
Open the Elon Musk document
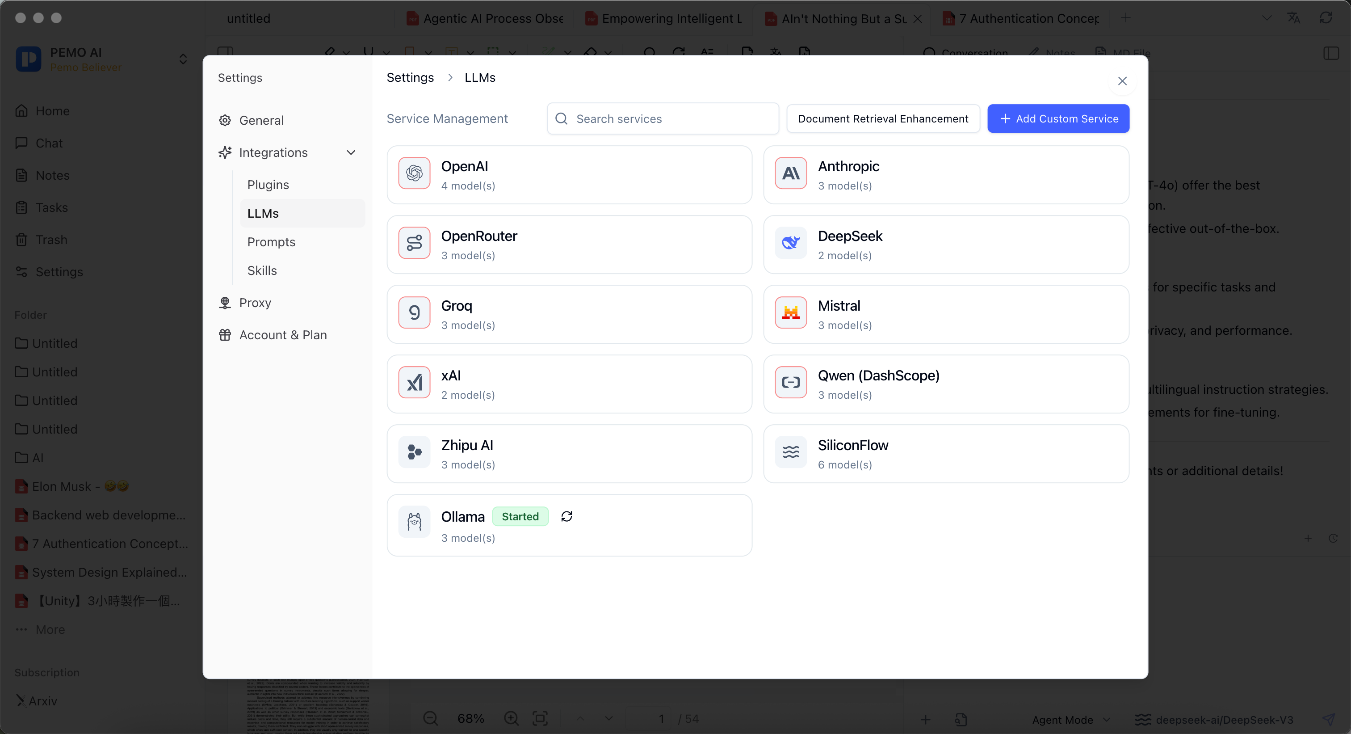click(x=72, y=487)
